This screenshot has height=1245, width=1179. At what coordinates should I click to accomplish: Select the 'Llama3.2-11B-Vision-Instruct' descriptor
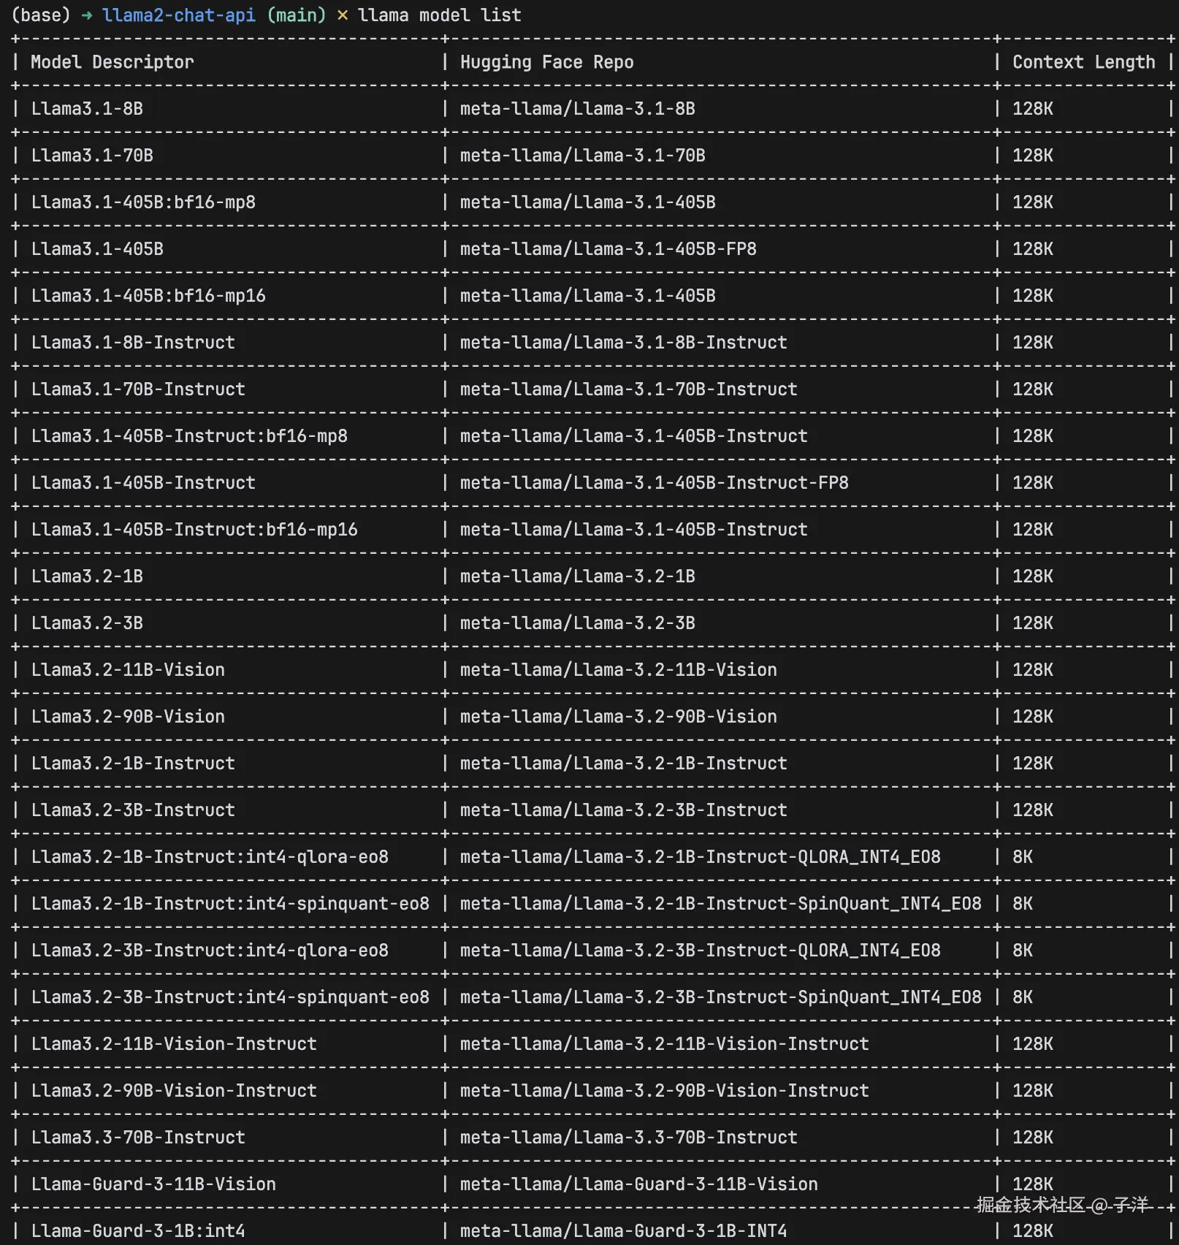pyautogui.click(x=174, y=1044)
